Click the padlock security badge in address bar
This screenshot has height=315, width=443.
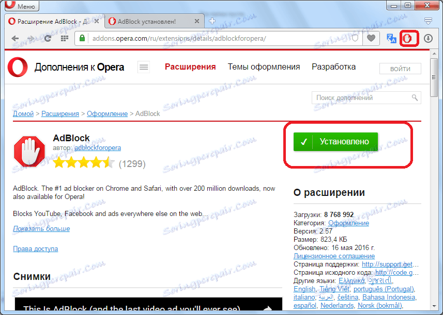83,38
